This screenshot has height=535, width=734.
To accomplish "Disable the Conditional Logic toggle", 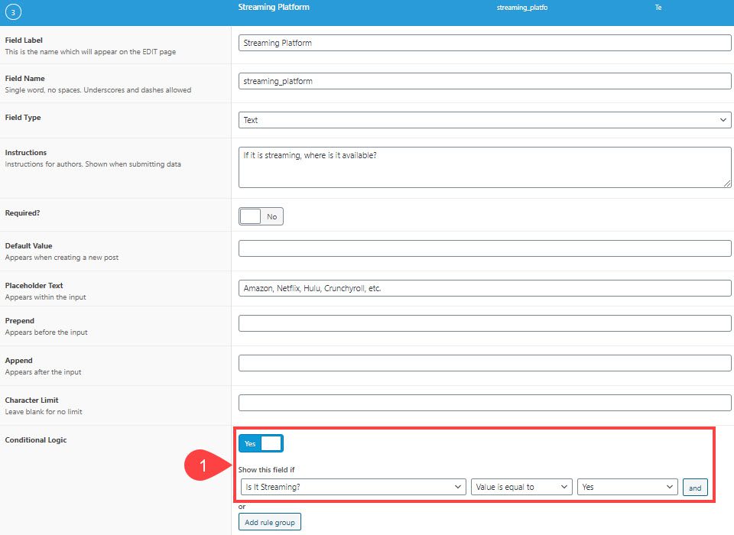I will pos(260,443).
